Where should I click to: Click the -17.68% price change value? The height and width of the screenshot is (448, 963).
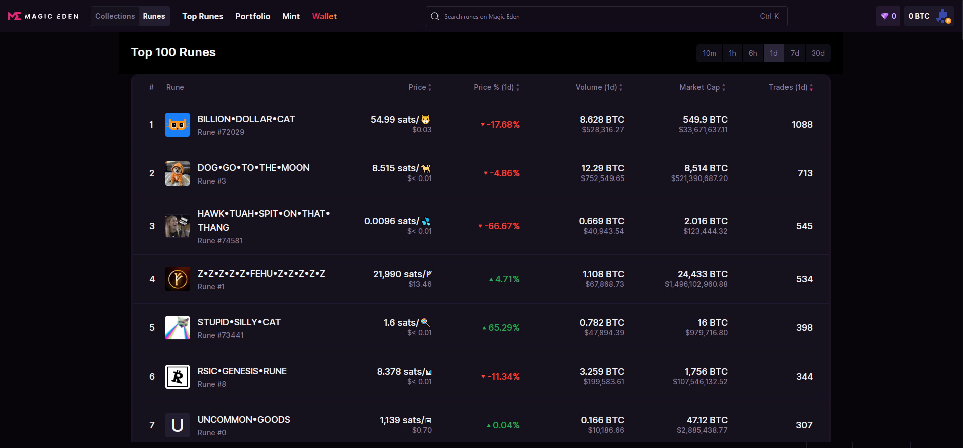click(500, 125)
